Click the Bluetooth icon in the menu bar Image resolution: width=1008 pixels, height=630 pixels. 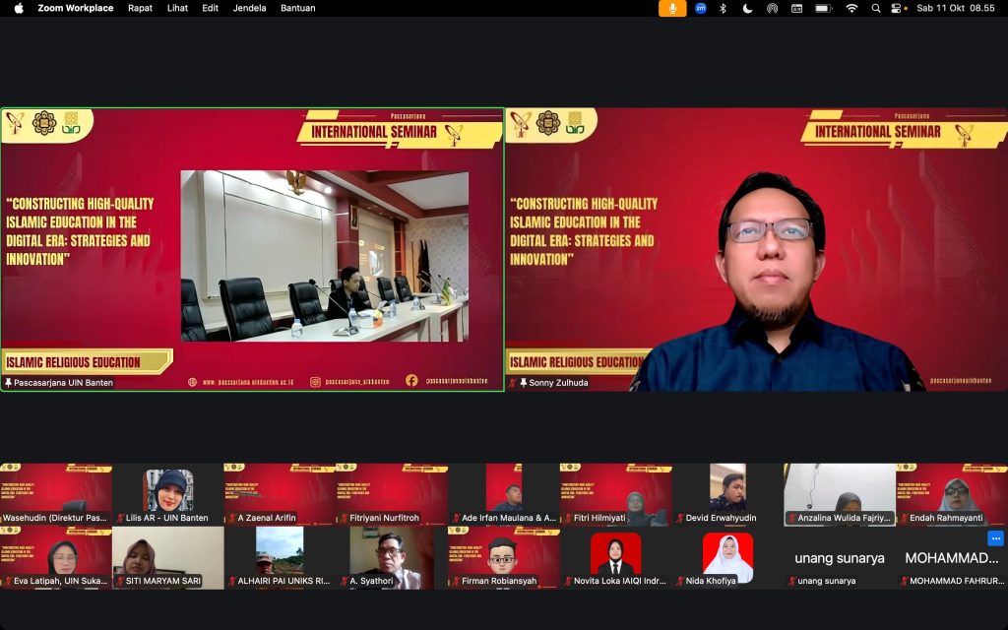pyautogui.click(x=723, y=8)
